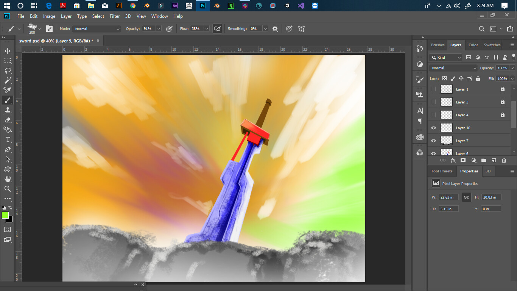
Task: Select the Eyedropper tool
Action: tap(8, 90)
